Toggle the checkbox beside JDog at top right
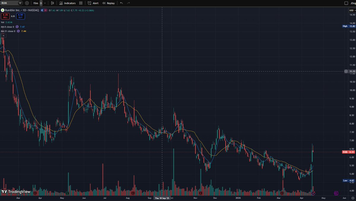356x201 pixels. (x=346, y=3)
